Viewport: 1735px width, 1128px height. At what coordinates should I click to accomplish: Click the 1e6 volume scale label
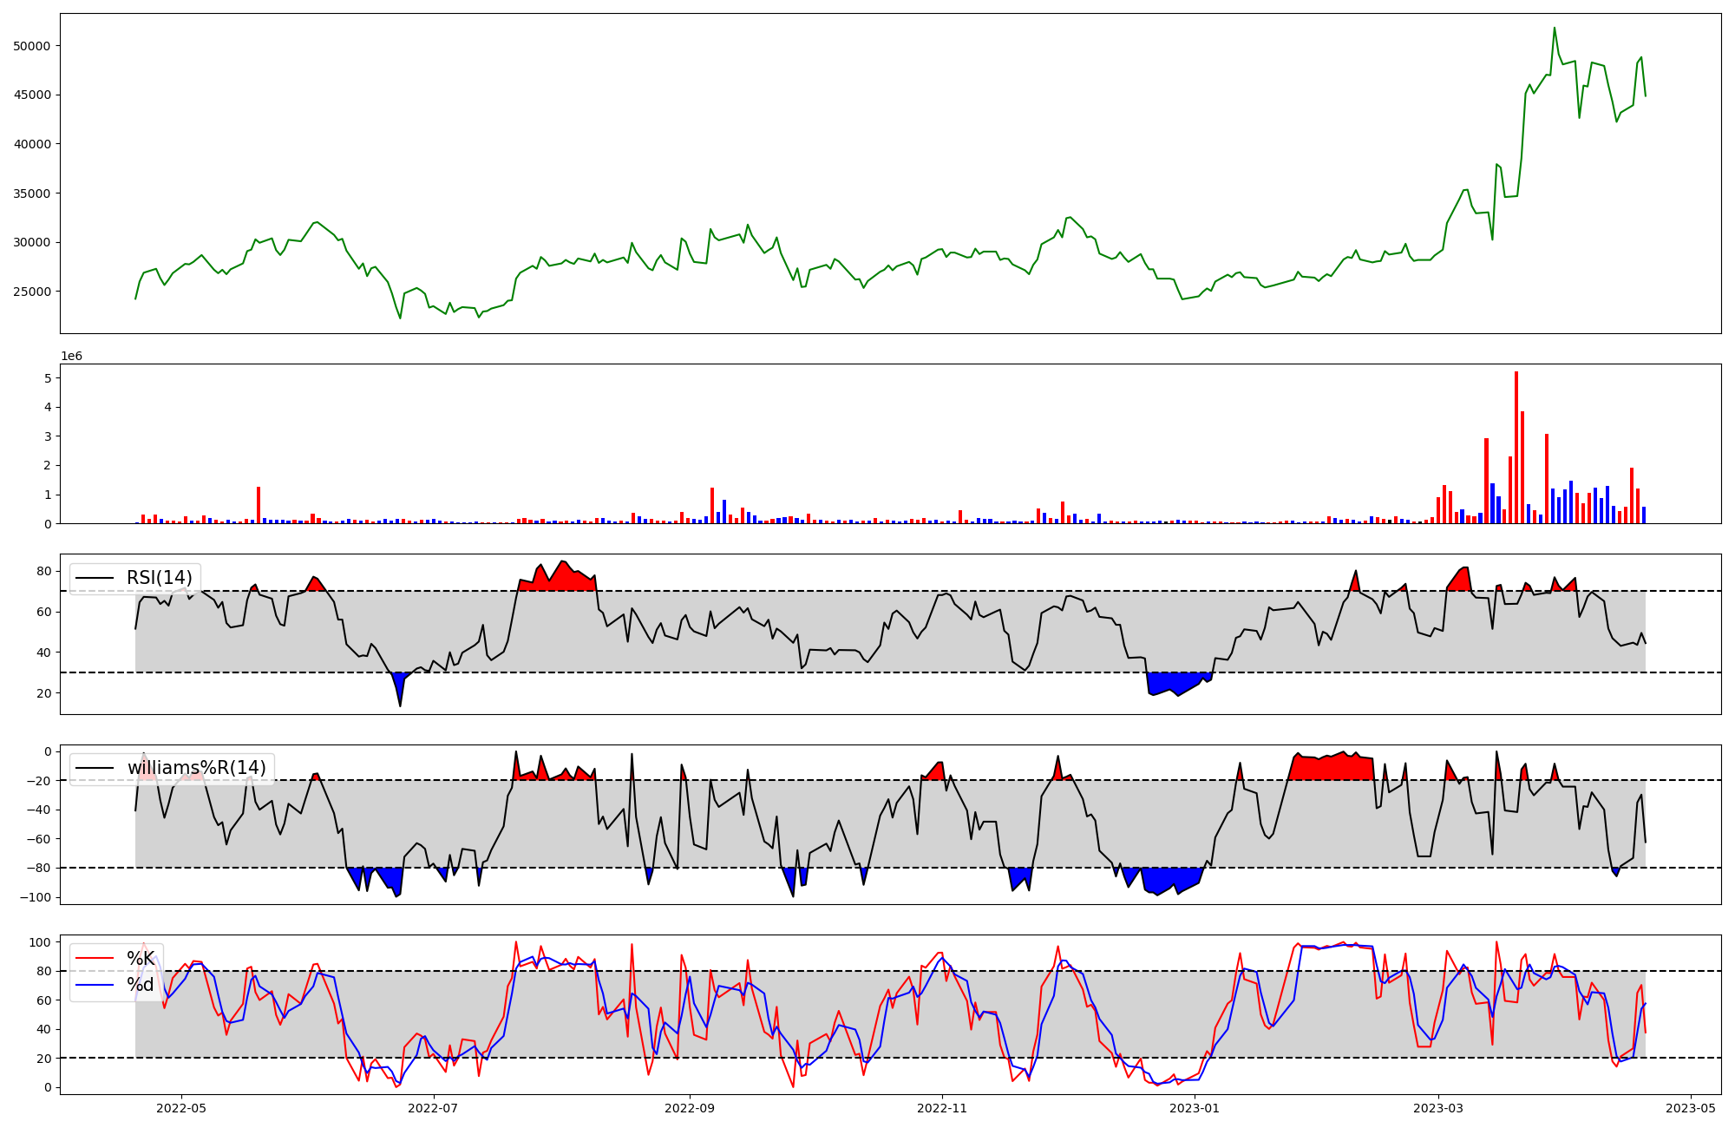71,356
